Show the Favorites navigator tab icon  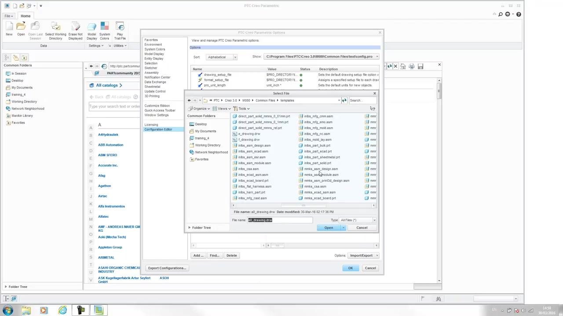click(x=24, y=57)
